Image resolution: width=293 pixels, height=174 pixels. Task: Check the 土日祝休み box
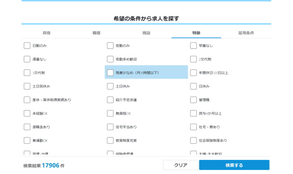pos(27,86)
